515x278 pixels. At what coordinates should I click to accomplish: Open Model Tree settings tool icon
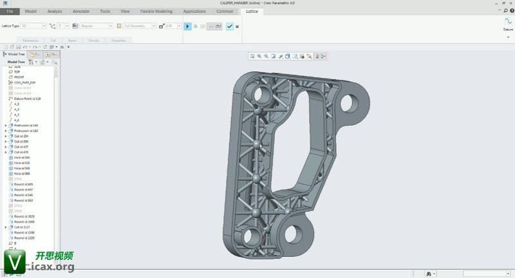tap(31, 62)
